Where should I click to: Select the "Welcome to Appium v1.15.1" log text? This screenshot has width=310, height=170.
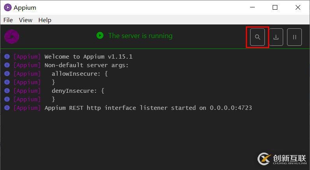pos(88,57)
